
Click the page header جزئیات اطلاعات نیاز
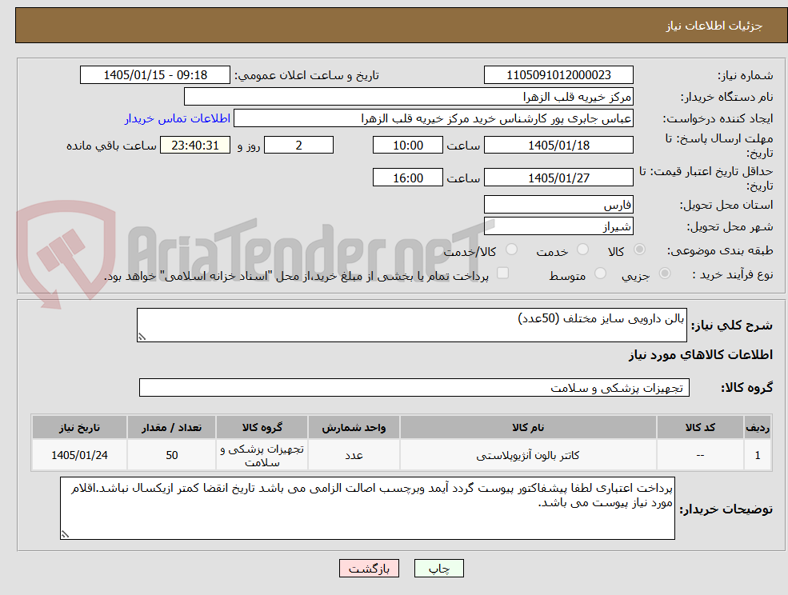(x=714, y=26)
